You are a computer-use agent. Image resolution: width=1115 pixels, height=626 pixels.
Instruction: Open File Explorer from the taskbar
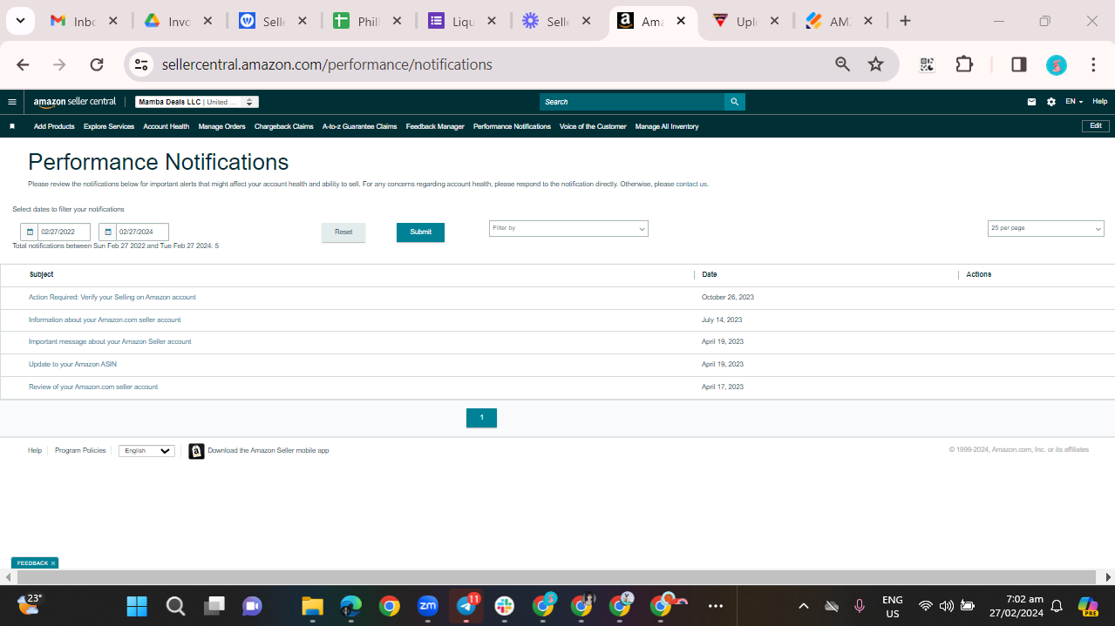pyautogui.click(x=312, y=605)
